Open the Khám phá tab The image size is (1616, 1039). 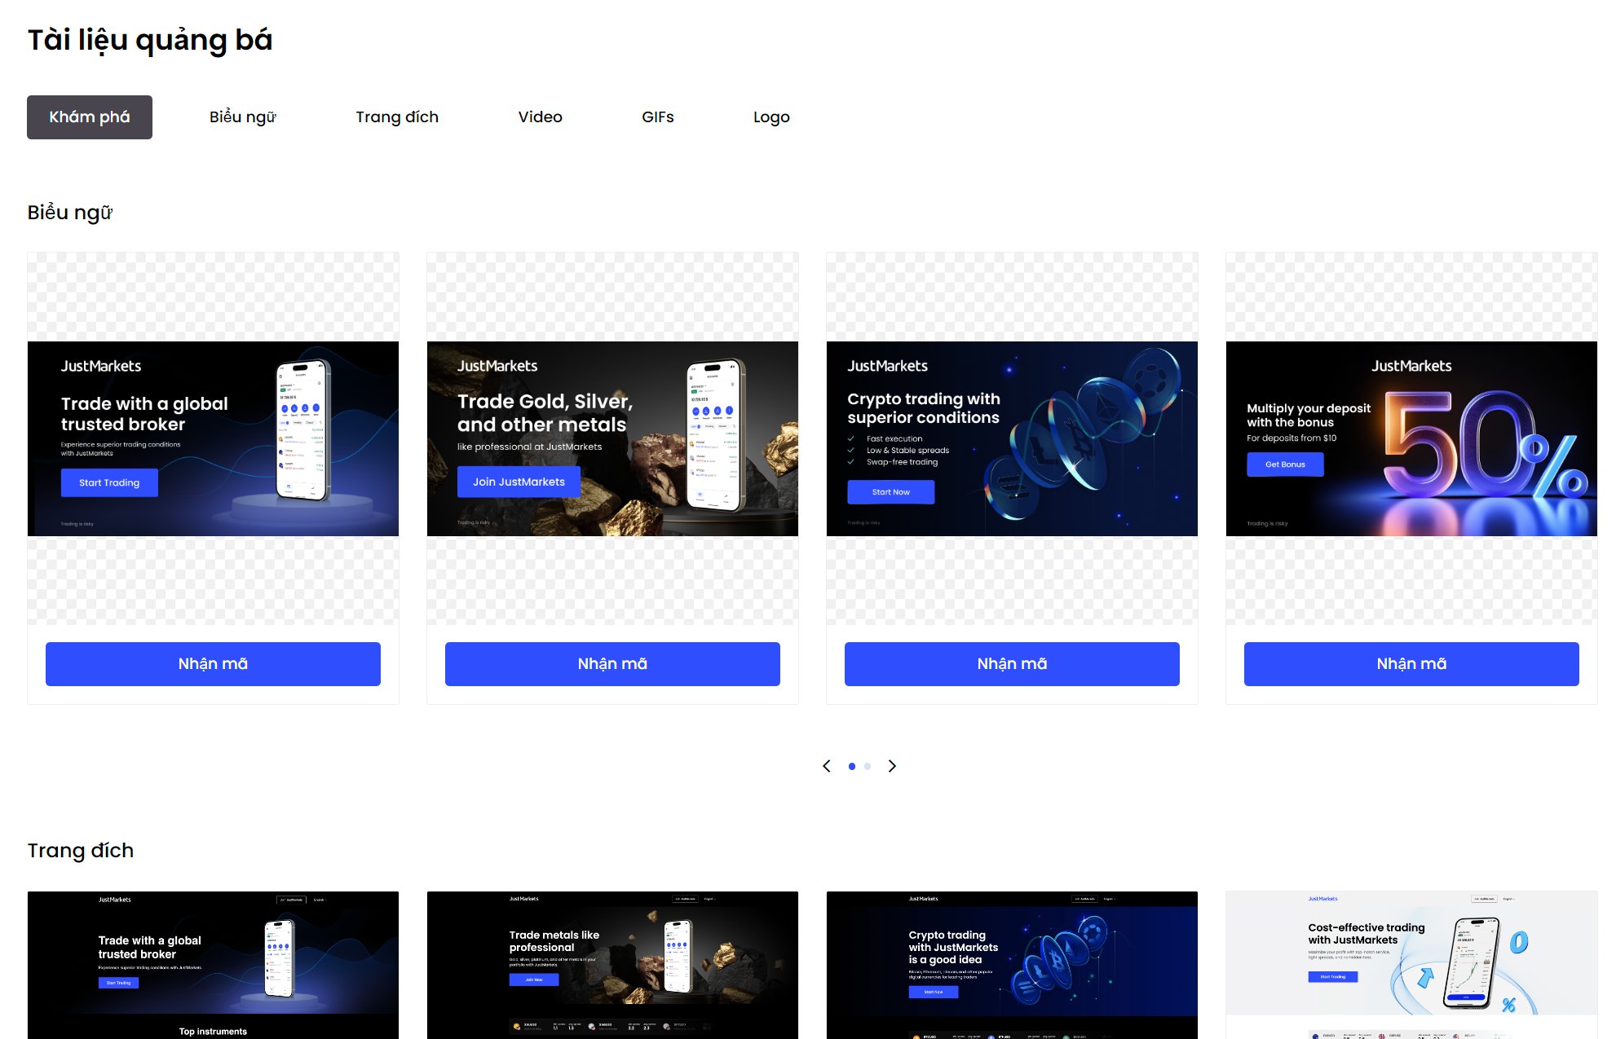90,117
